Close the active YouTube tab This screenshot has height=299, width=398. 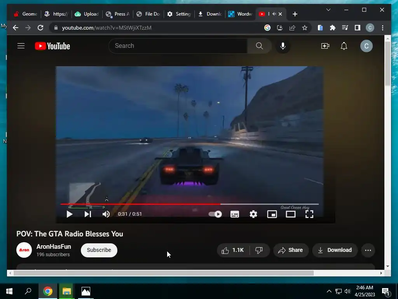(280, 14)
